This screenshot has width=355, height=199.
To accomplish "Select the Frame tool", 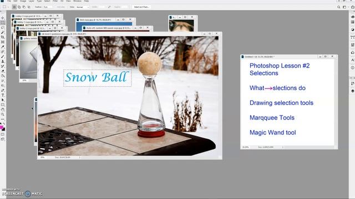I will [3, 42].
